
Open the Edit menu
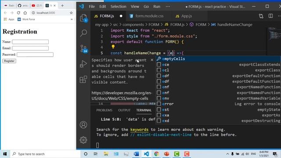(x=103, y=7)
